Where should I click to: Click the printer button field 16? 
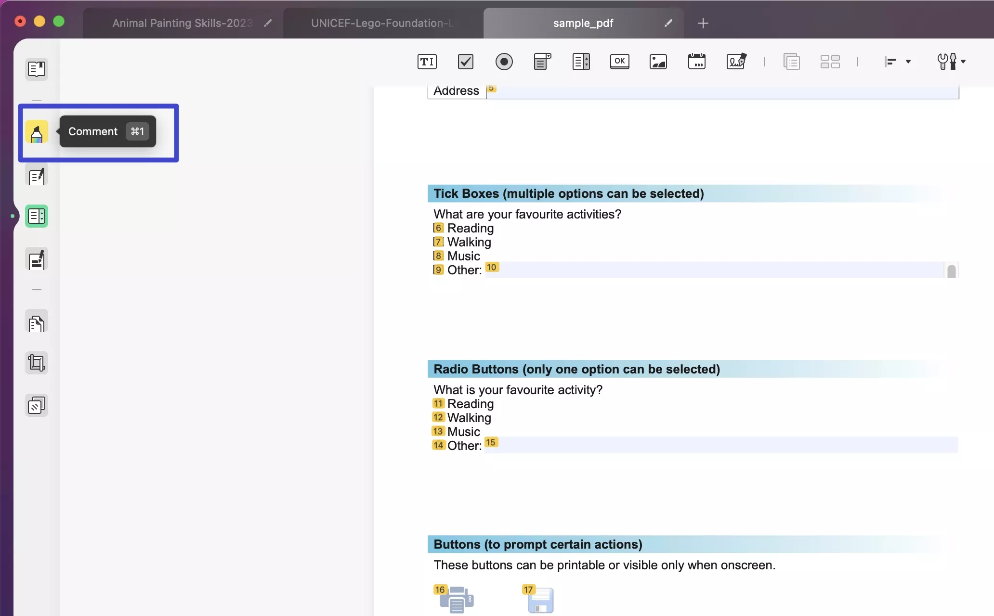pos(456,600)
